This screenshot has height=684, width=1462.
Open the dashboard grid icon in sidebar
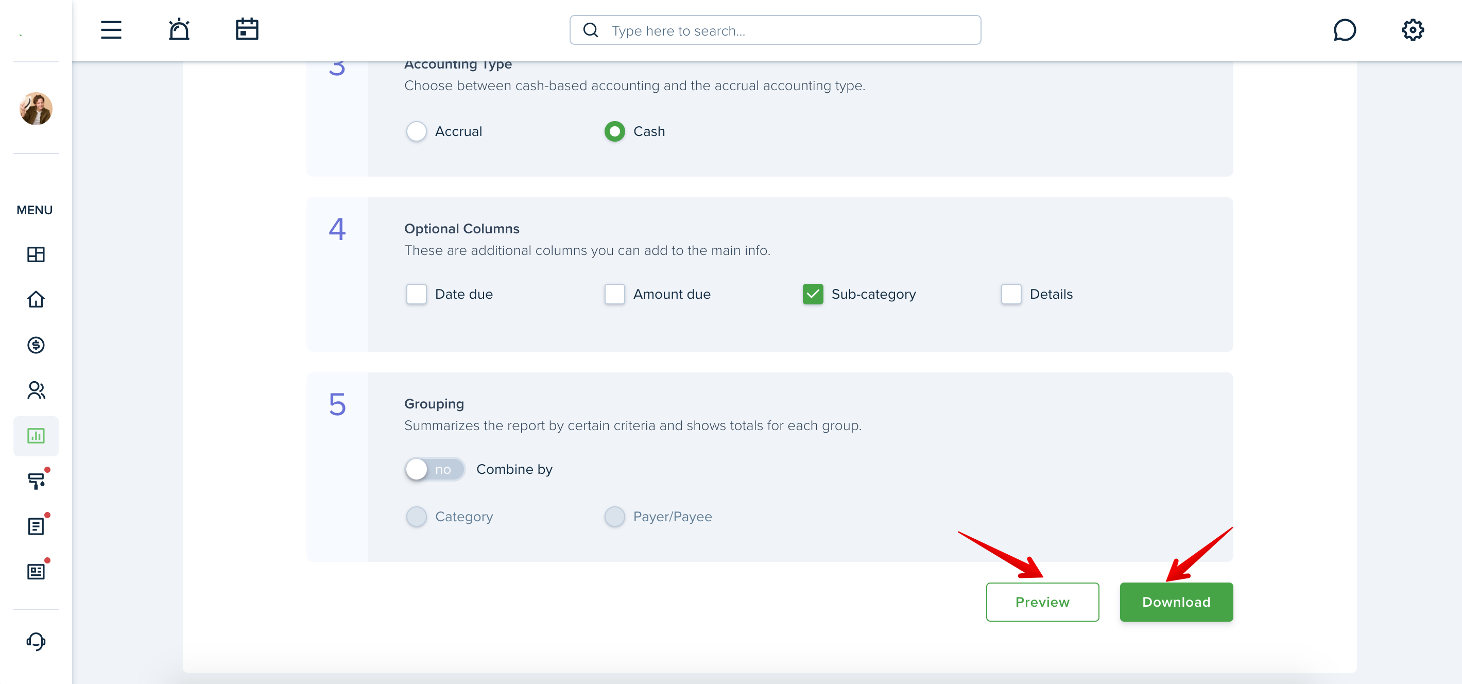(36, 254)
